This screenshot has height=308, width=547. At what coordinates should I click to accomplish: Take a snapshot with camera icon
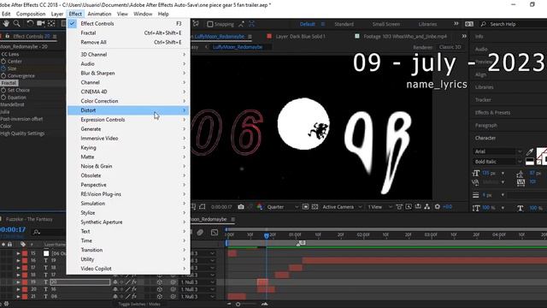(241, 207)
